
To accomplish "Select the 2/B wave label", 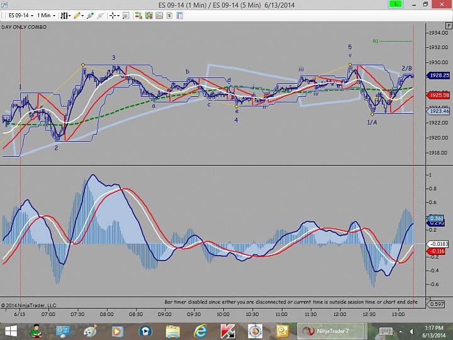I will pyautogui.click(x=406, y=69).
